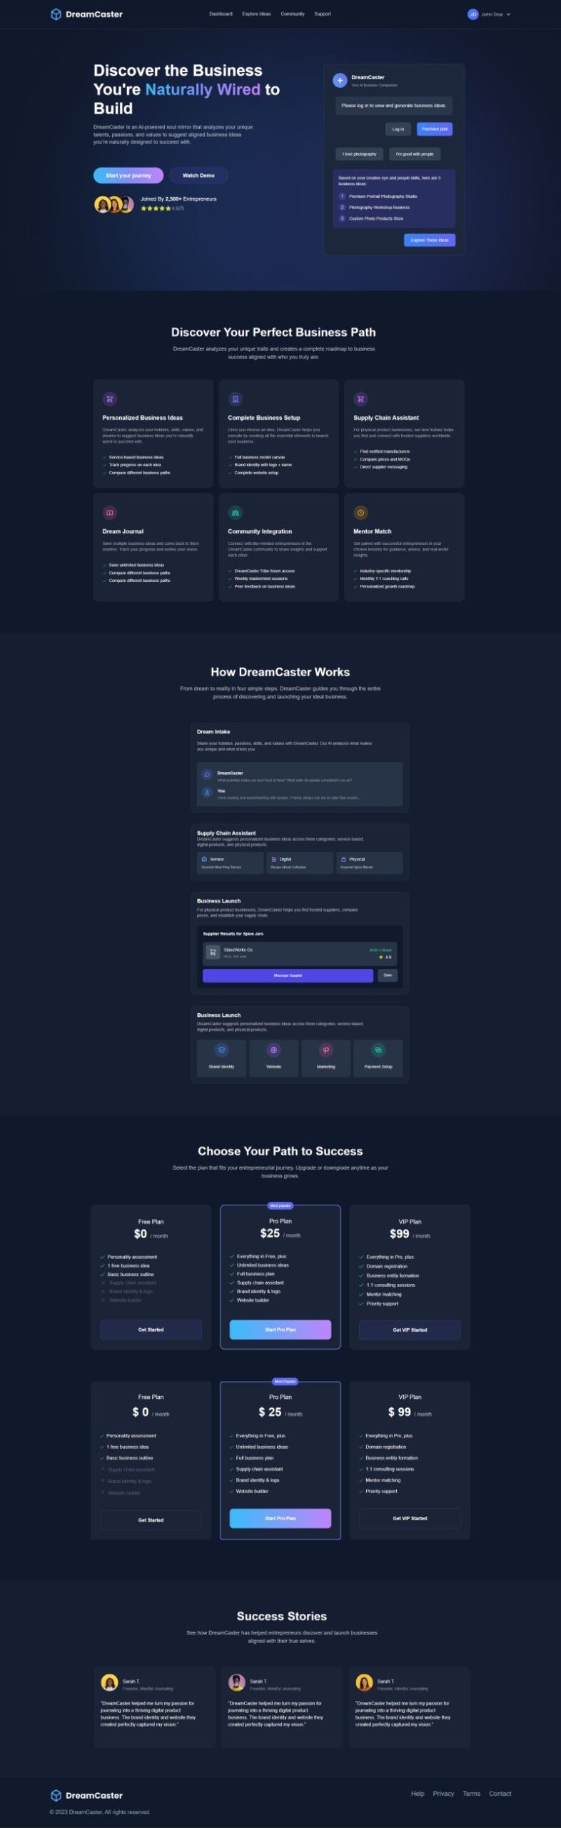Click the You user icon in Dream Intake
The image size is (561, 1828).
click(x=207, y=793)
